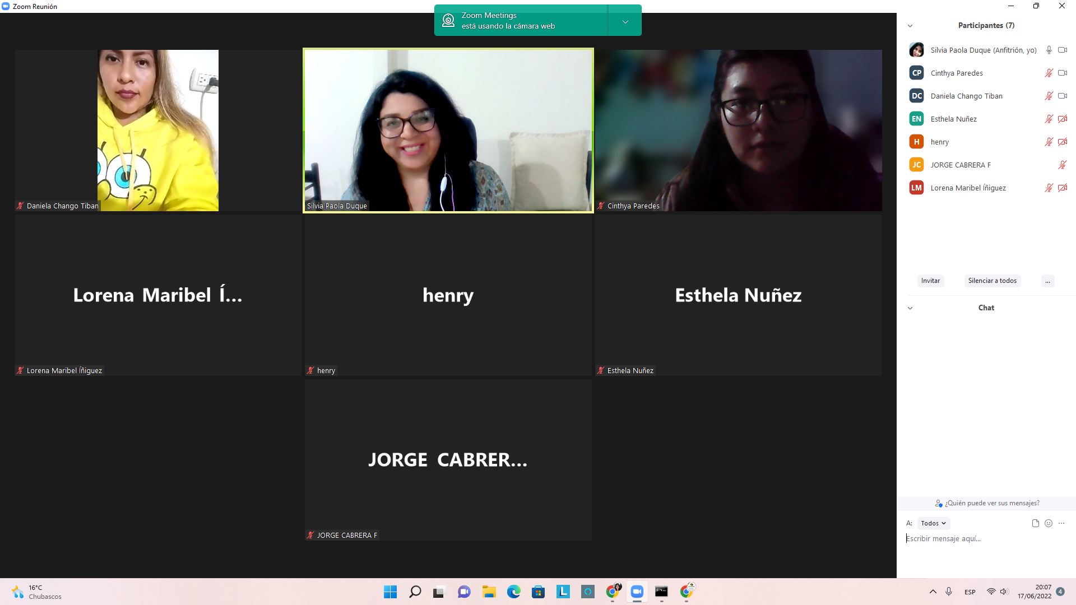
Task: Click chat more options ellipsis icon
Action: pyautogui.click(x=1061, y=523)
